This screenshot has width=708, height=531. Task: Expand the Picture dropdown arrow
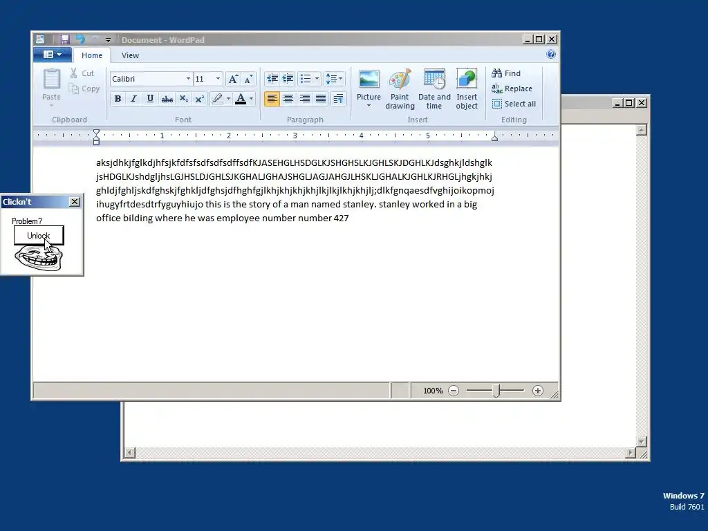369,106
